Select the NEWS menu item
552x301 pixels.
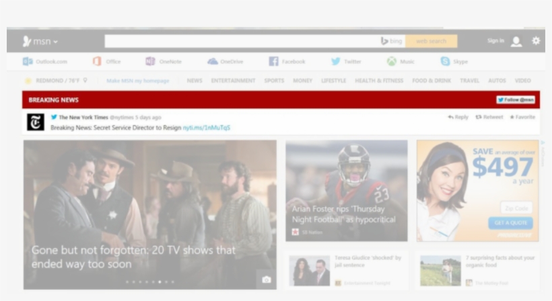195,81
